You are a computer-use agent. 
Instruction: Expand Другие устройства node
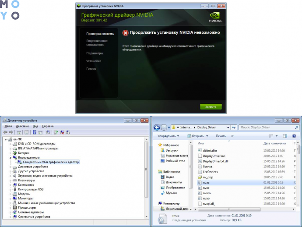(x=11, y=171)
